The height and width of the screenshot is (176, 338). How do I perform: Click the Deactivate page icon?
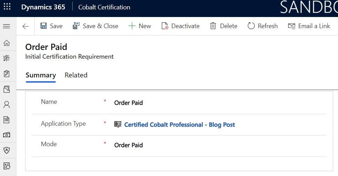[165, 26]
